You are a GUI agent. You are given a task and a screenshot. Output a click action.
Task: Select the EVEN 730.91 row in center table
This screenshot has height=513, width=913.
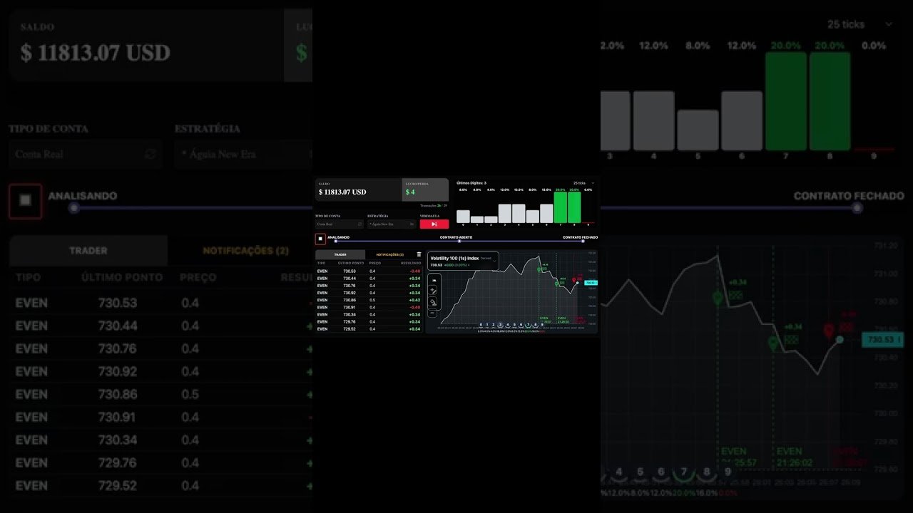[x=369, y=307]
